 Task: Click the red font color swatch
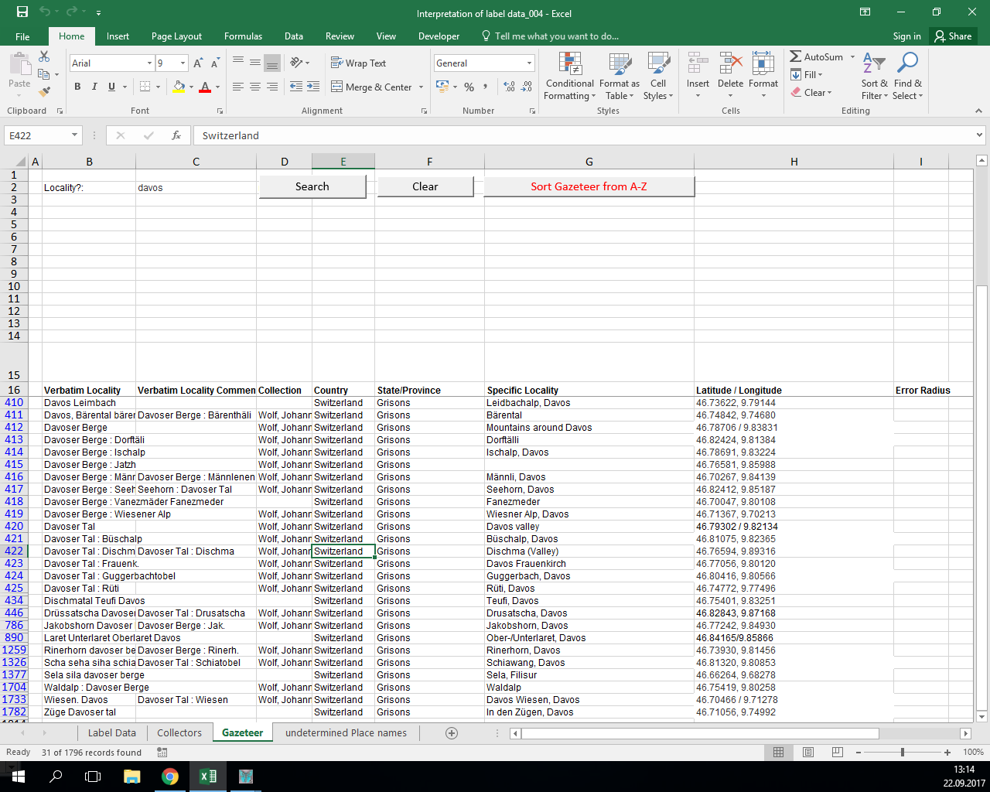204,87
